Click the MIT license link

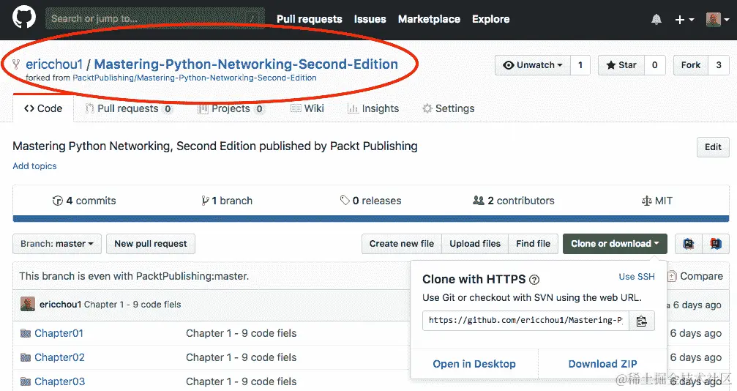click(657, 201)
